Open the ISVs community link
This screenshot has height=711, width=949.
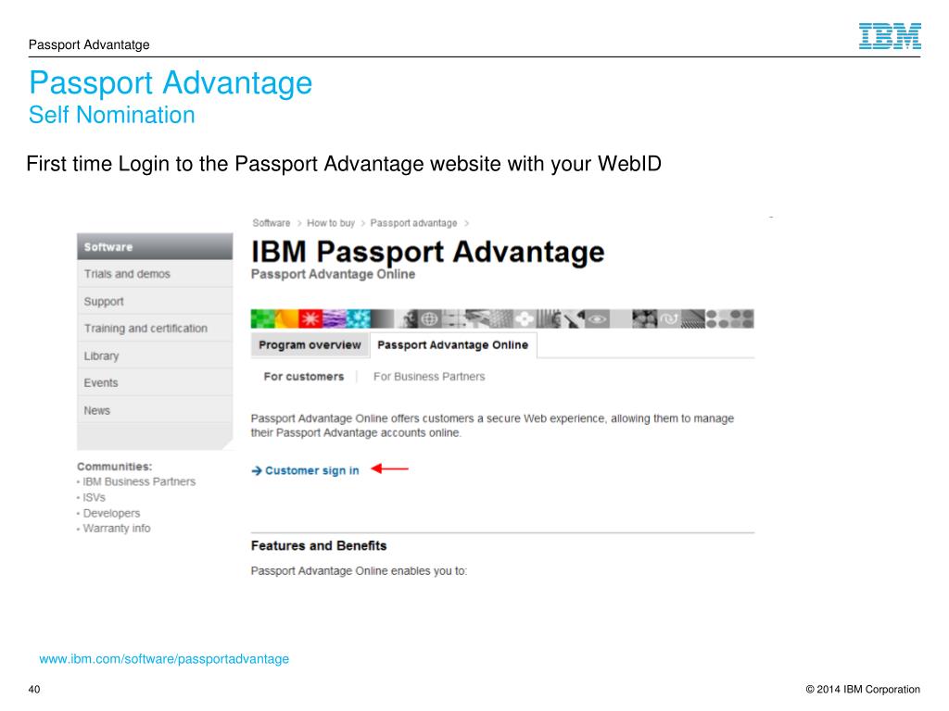pyautogui.click(x=94, y=497)
